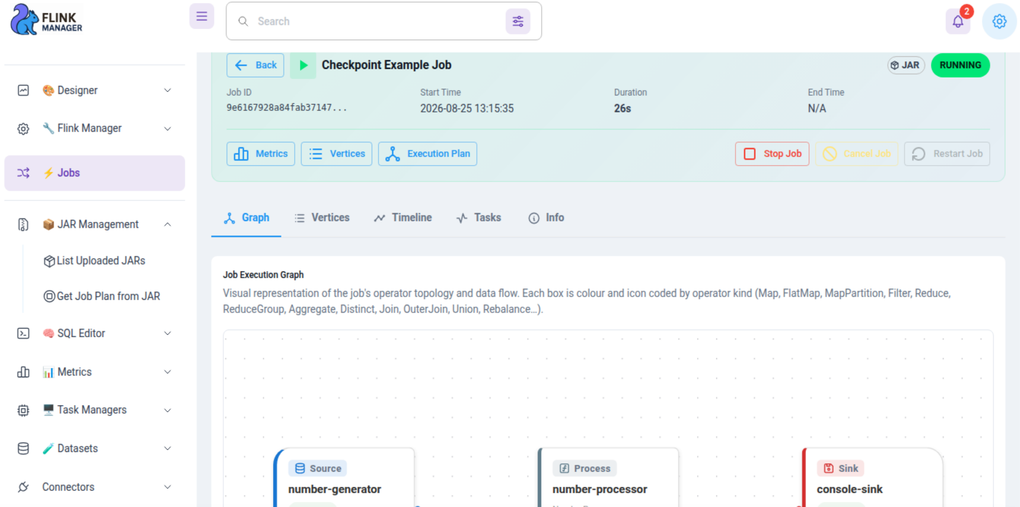Expand the sidebar Metrics menu chevron
1020x507 pixels.
tap(168, 372)
